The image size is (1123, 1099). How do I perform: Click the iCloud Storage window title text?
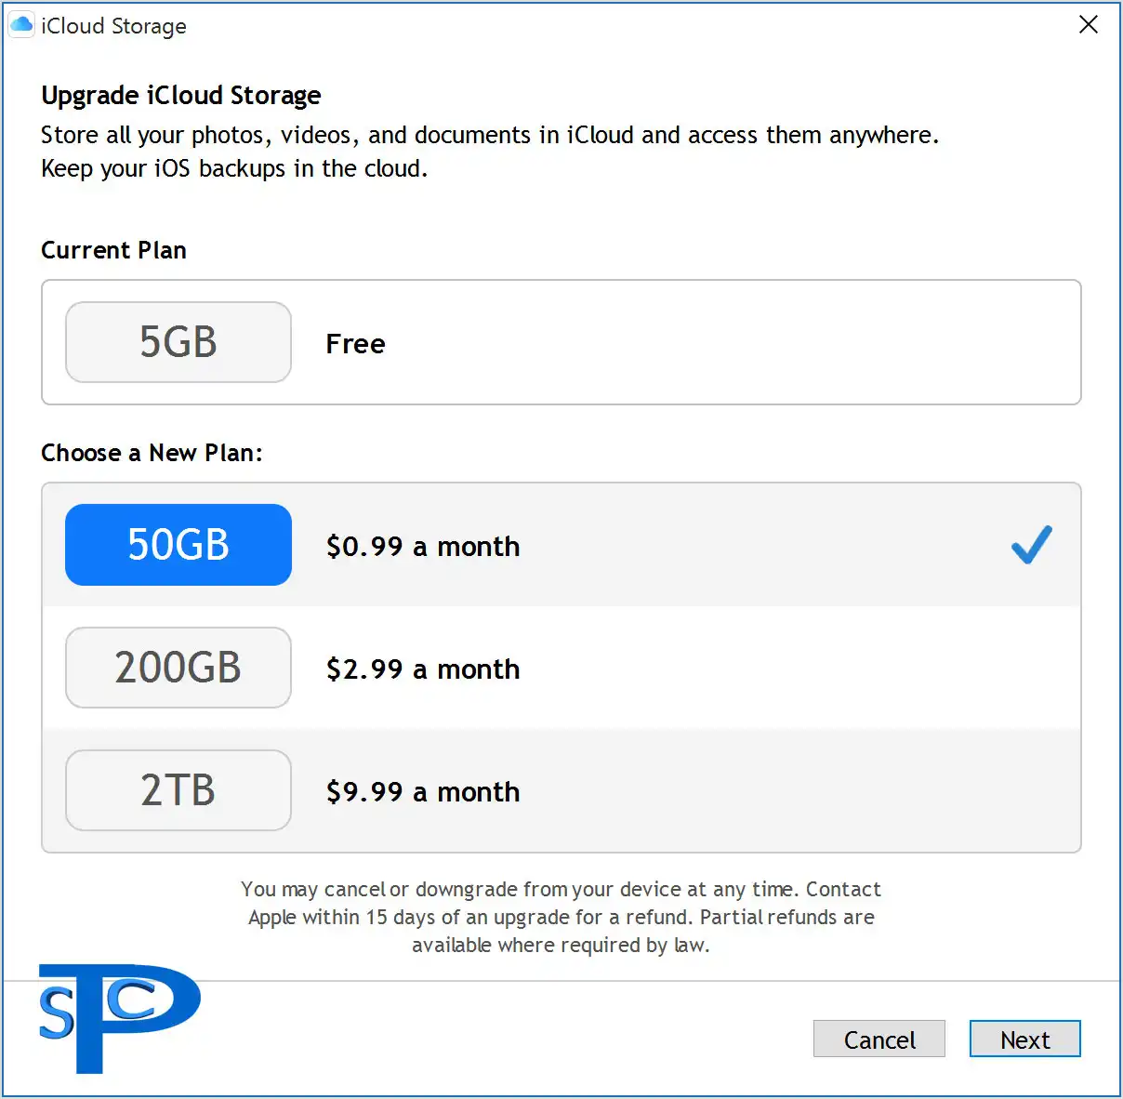tap(113, 26)
